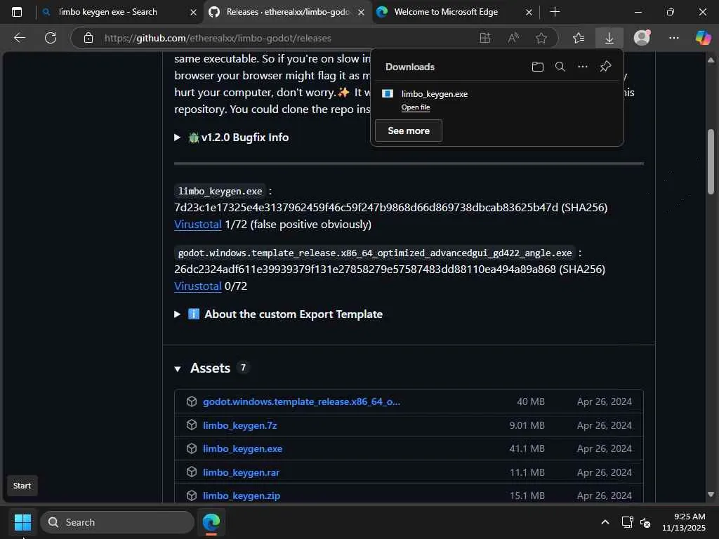Pin the Downloads panel
Viewport: 719px width, 539px height.
click(x=605, y=67)
